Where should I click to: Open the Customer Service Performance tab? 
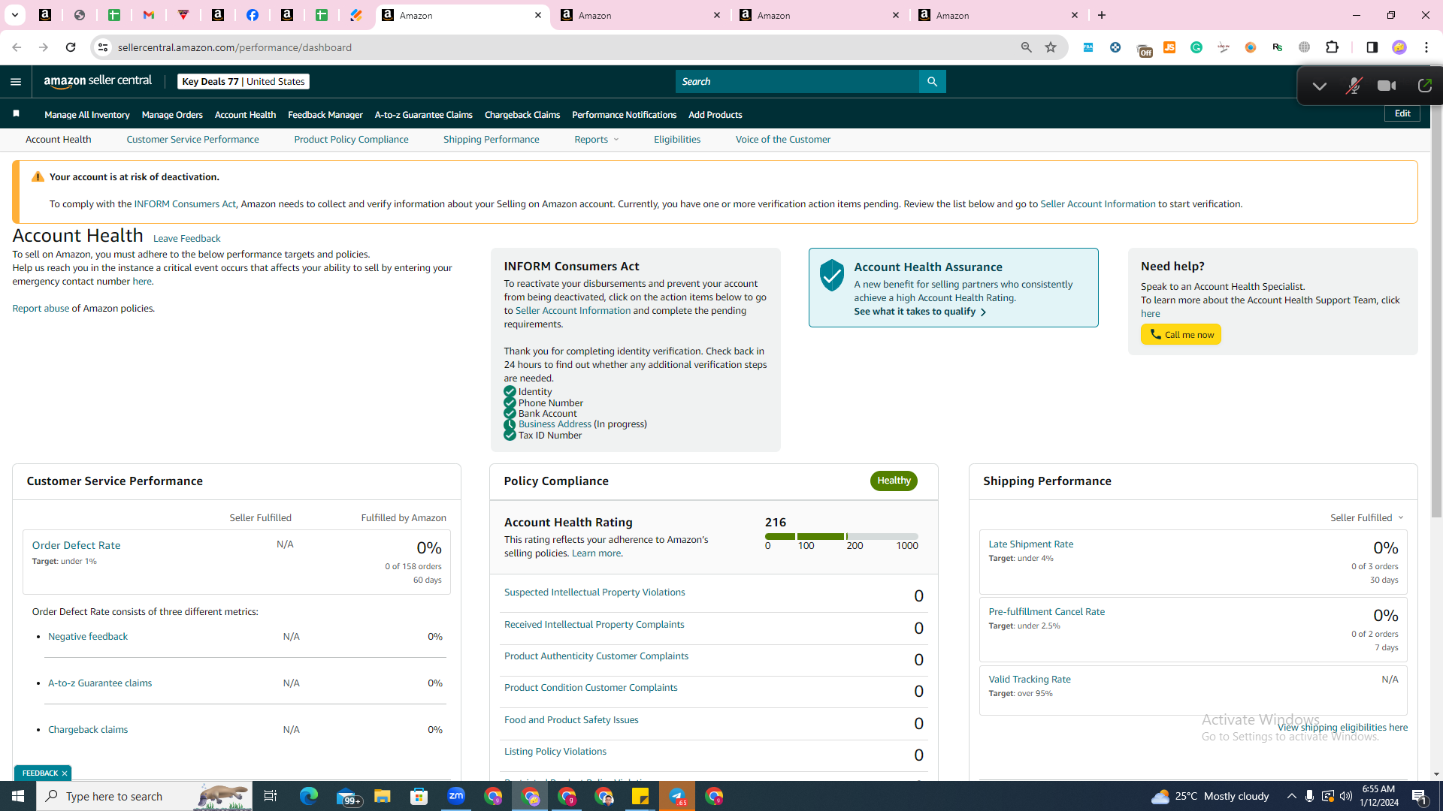point(192,140)
